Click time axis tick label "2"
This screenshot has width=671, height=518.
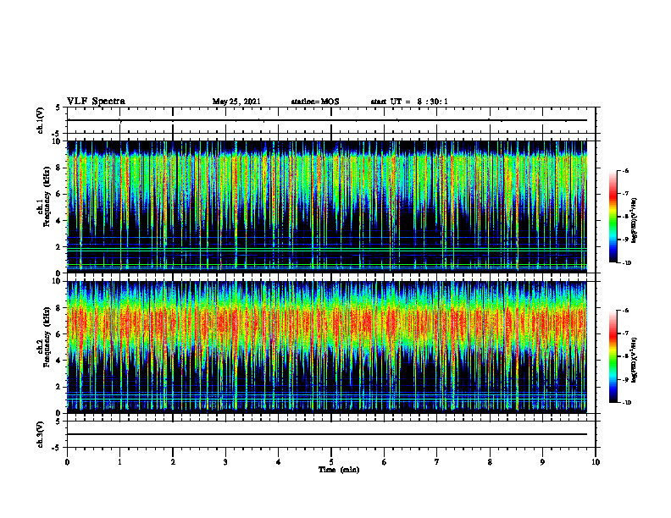[173, 462]
